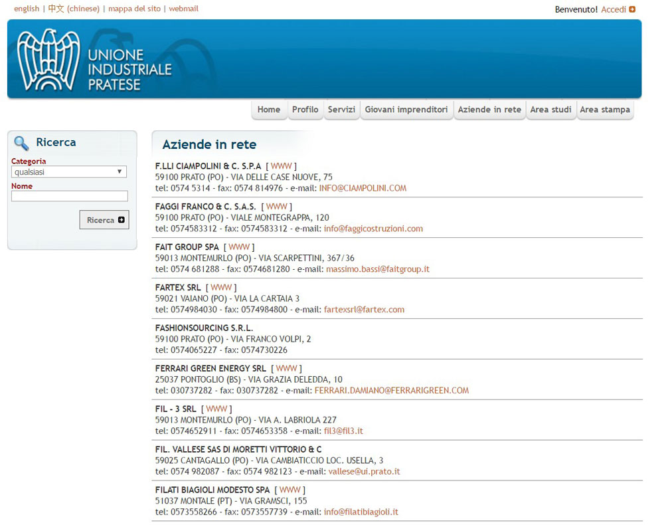Click the arrow icon next to Accedi

(x=632, y=9)
